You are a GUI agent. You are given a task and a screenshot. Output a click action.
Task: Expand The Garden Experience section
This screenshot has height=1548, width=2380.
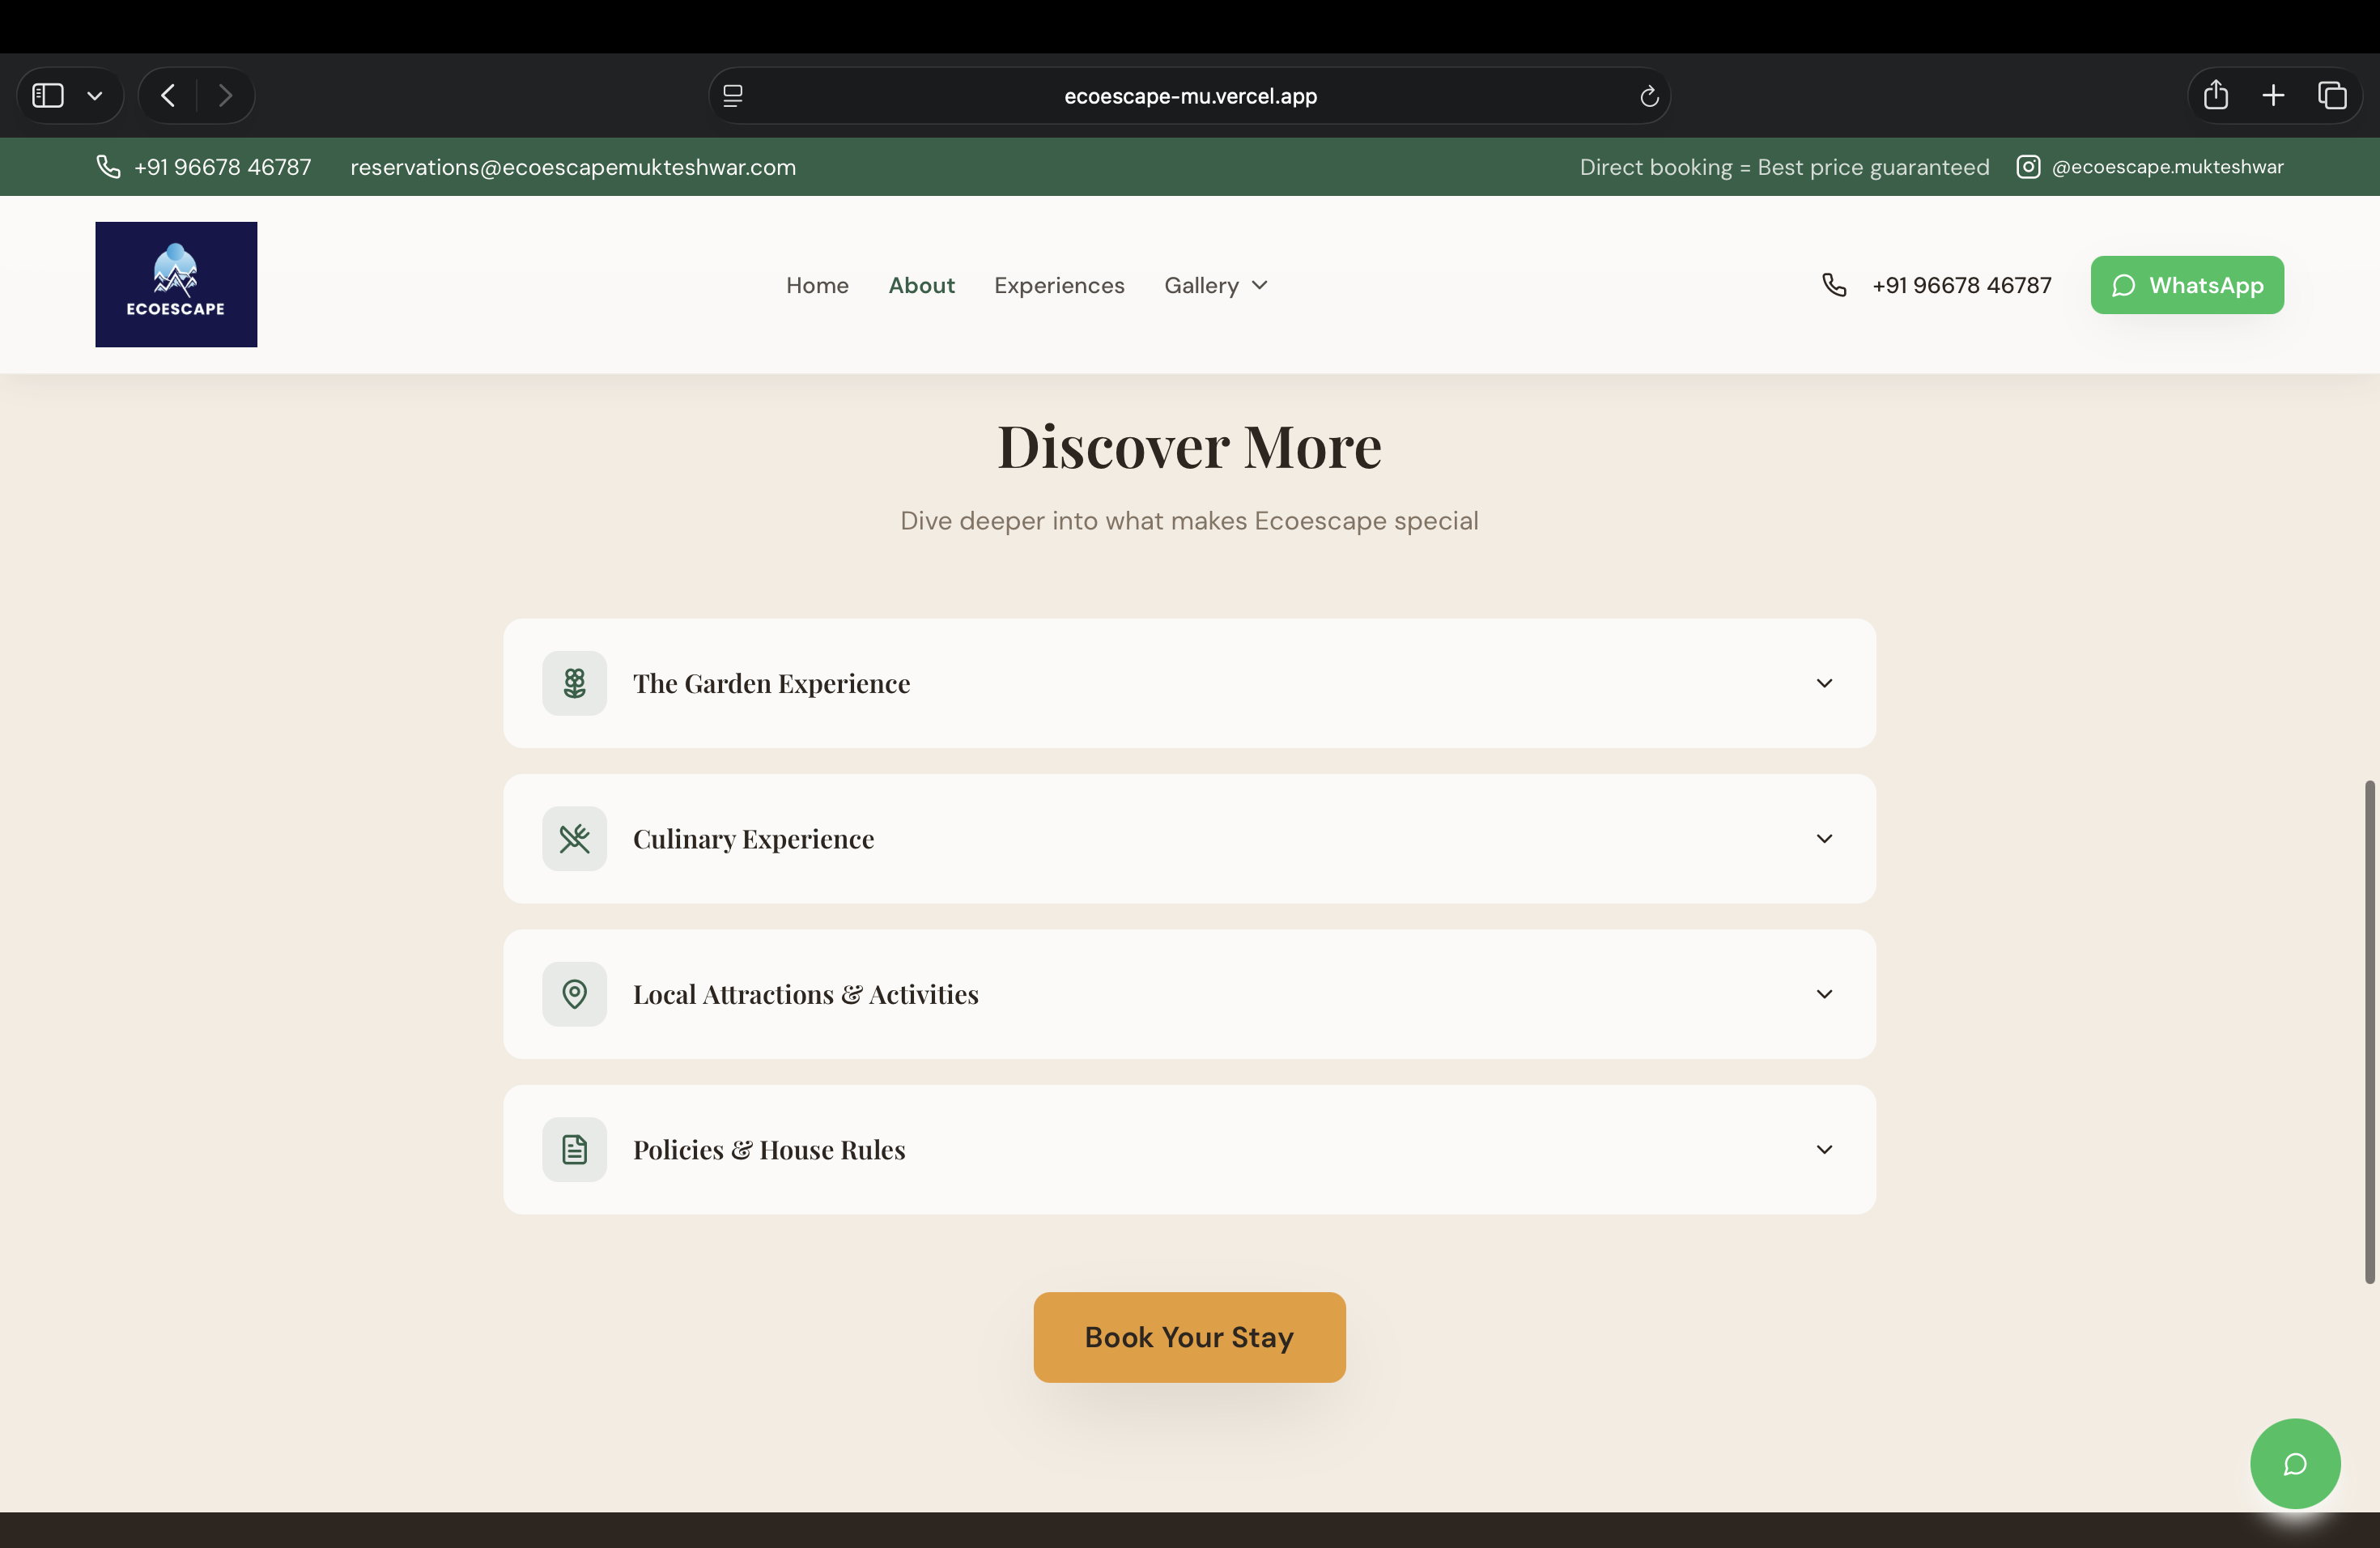(x=1189, y=683)
